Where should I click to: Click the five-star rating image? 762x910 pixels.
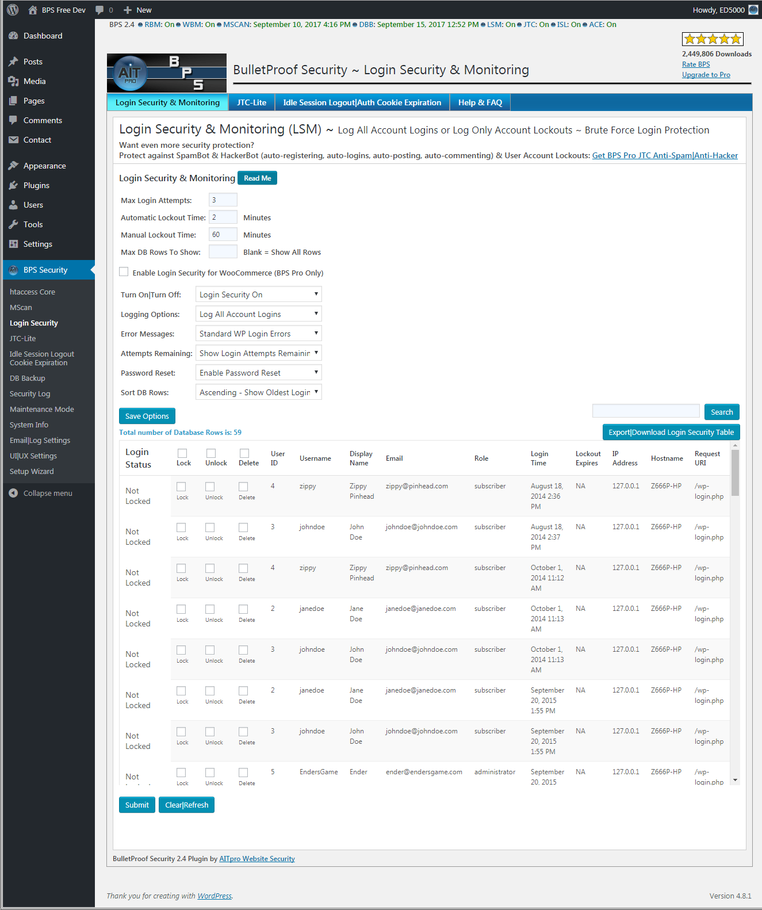pos(713,39)
